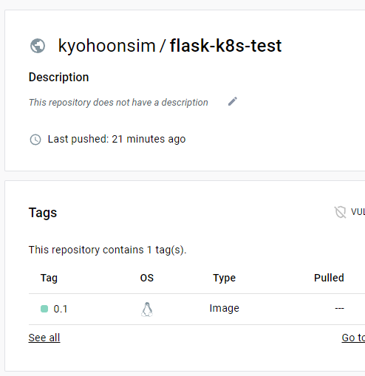365x376 pixels.
Task: Open the See all tags link
Action: click(x=44, y=338)
